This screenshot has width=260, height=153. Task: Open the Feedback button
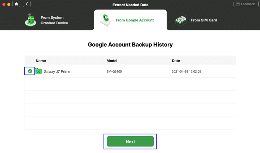pos(245,4)
